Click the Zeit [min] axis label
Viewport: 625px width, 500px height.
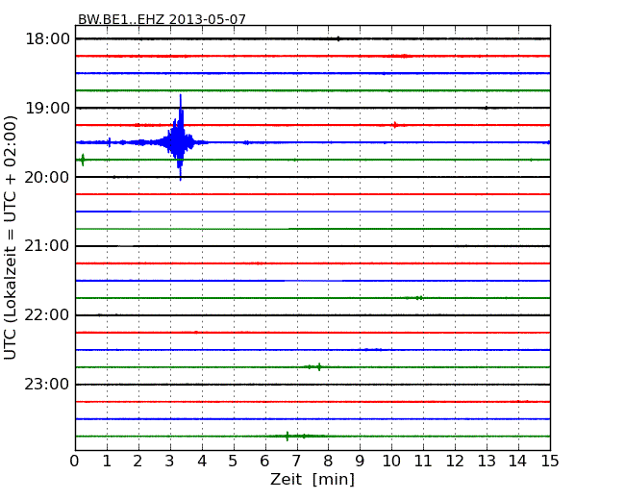pyautogui.click(x=312, y=479)
